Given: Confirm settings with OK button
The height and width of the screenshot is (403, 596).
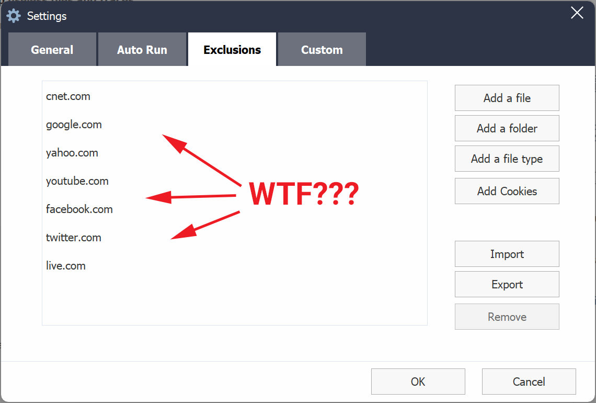Looking at the screenshot, I should 418,382.
